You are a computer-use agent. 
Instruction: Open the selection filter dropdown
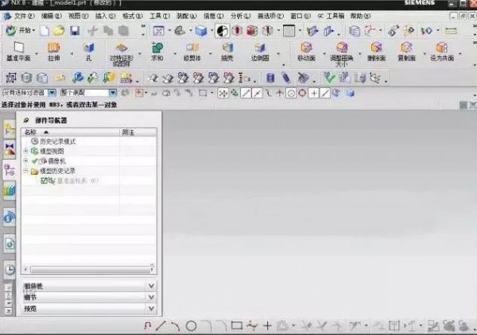point(52,93)
